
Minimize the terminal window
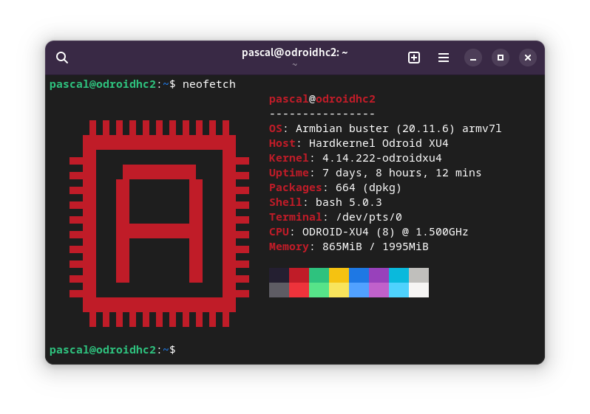pyautogui.click(x=473, y=58)
